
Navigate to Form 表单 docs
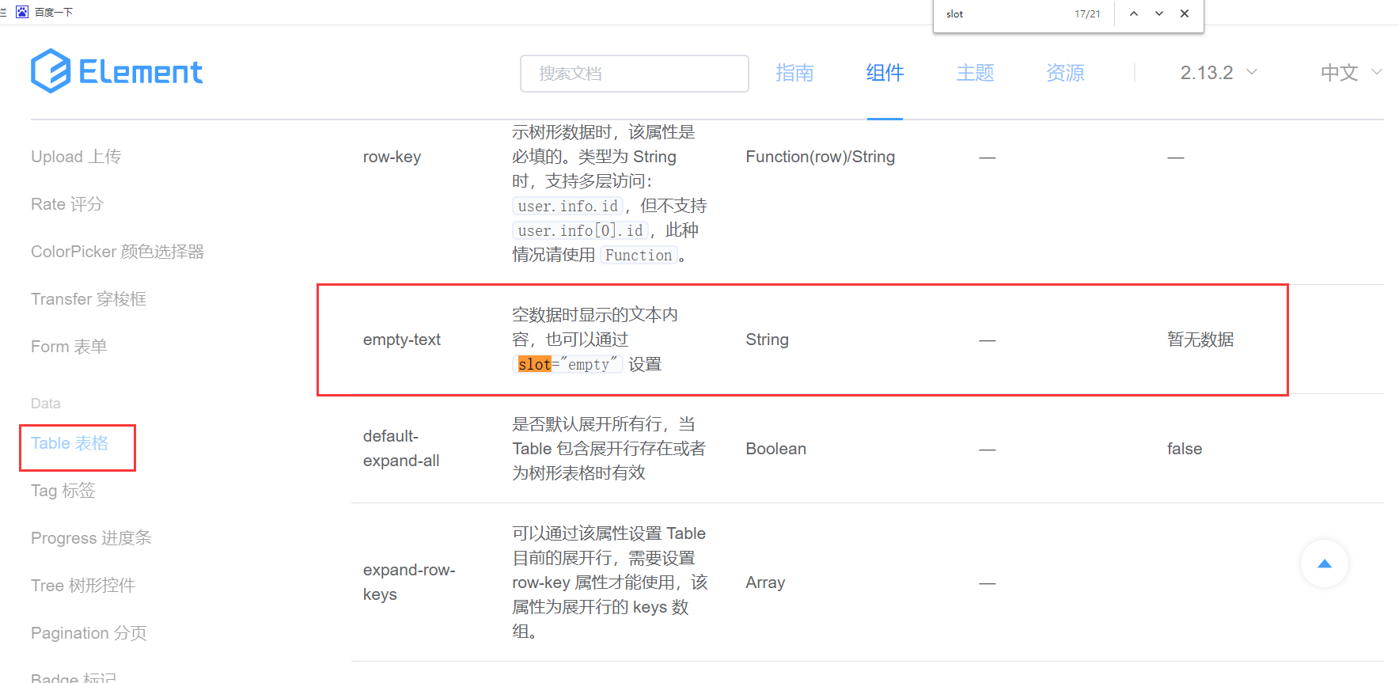68,346
